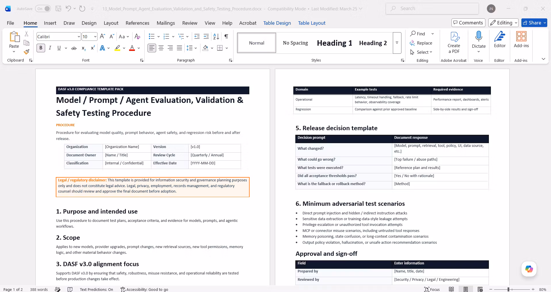The width and height of the screenshot is (551, 292).
Task: Adjust the zoom slider handle
Action: (508, 289)
